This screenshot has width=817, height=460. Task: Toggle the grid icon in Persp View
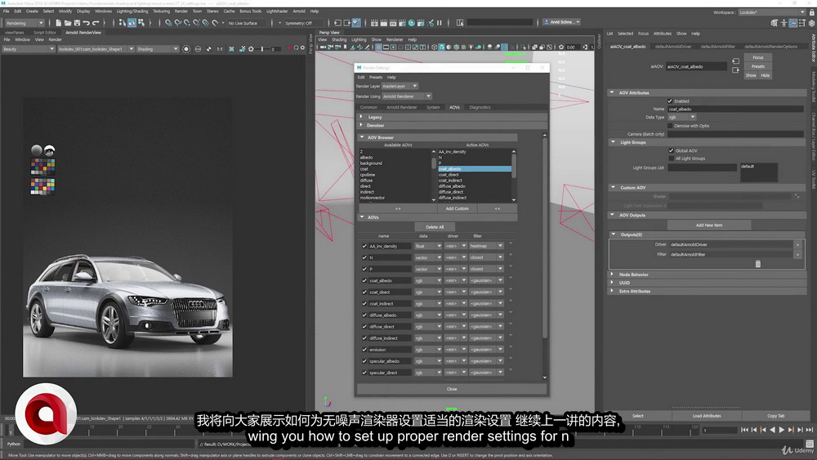click(379, 47)
